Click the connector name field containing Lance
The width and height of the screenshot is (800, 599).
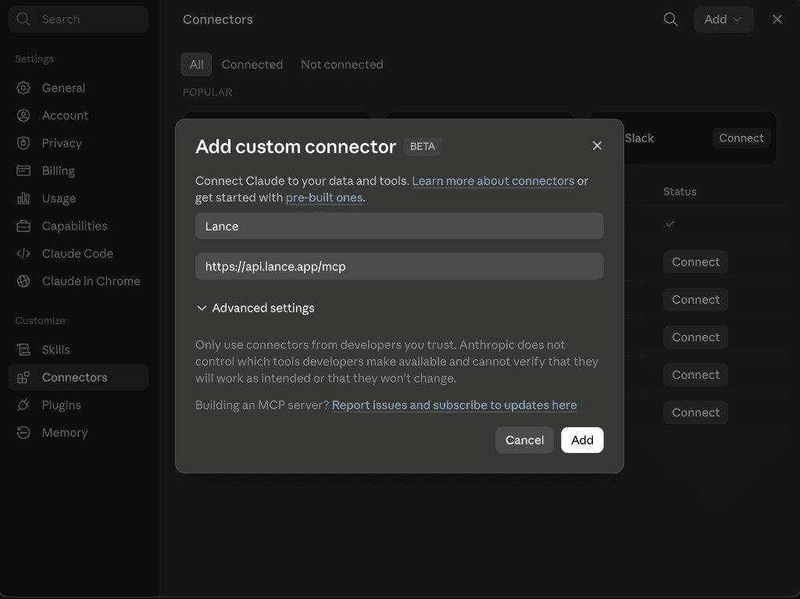(399, 226)
